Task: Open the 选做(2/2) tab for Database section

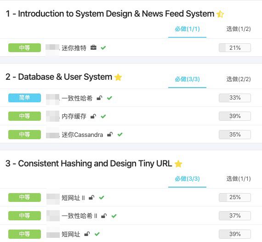Action: (x=239, y=79)
